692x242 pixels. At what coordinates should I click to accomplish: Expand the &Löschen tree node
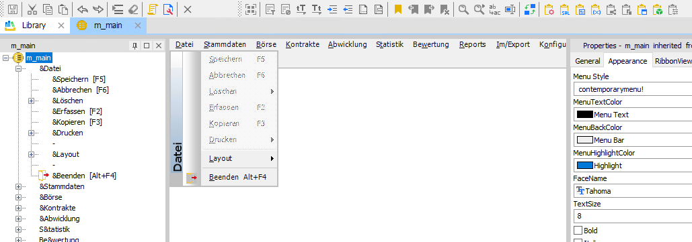(x=32, y=101)
